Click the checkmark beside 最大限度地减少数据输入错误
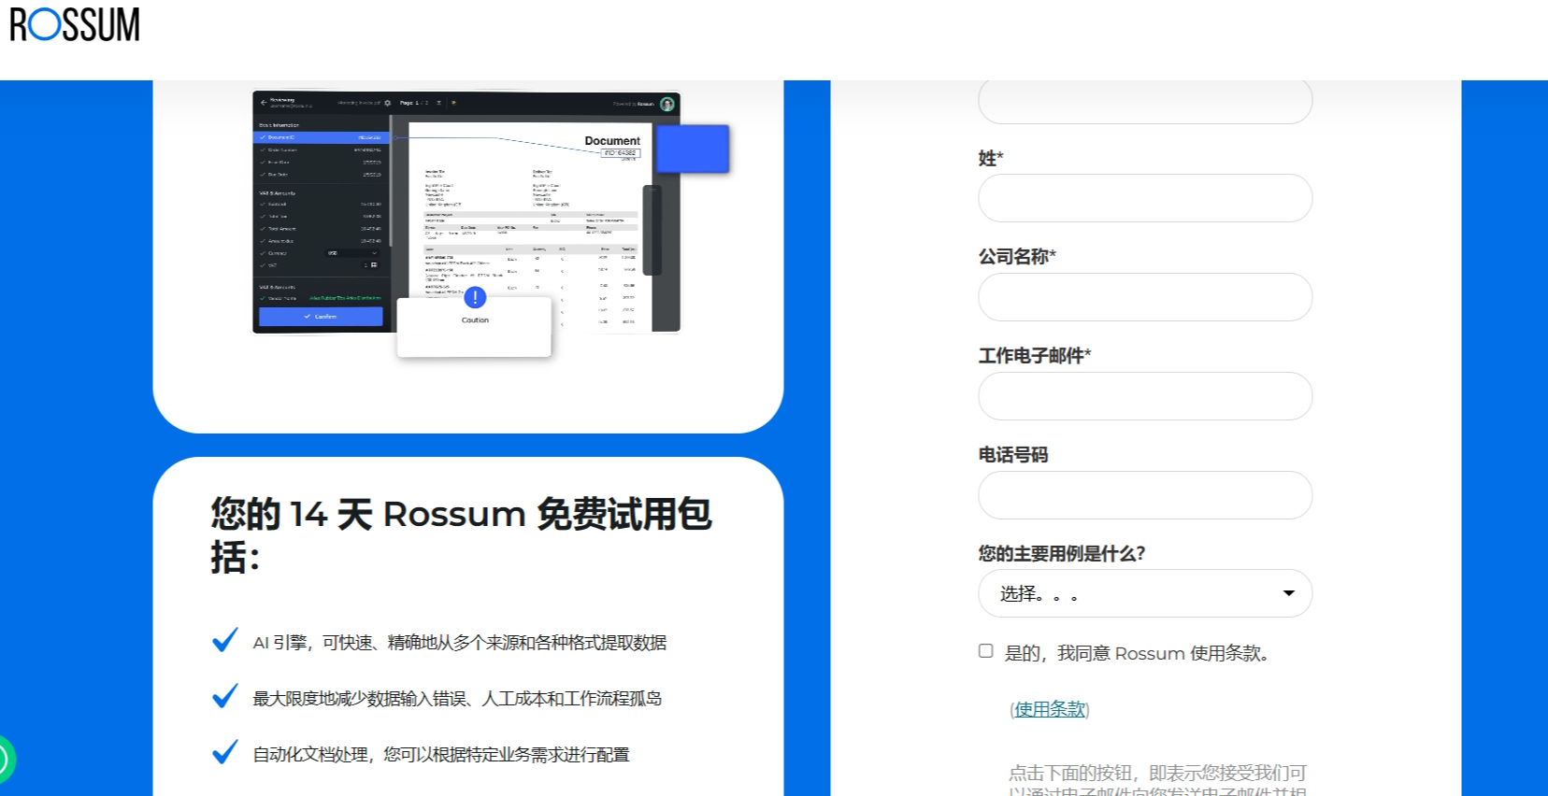This screenshot has height=796, width=1548. tap(225, 696)
